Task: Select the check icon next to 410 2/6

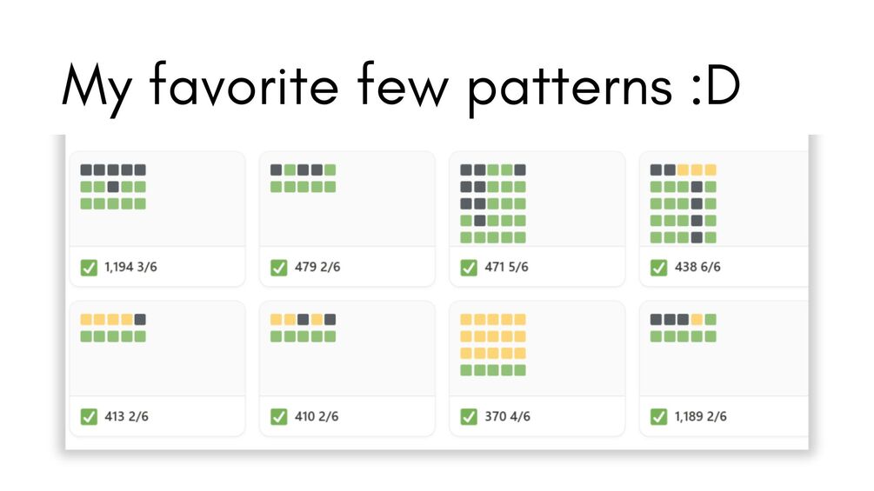Action: (x=278, y=417)
